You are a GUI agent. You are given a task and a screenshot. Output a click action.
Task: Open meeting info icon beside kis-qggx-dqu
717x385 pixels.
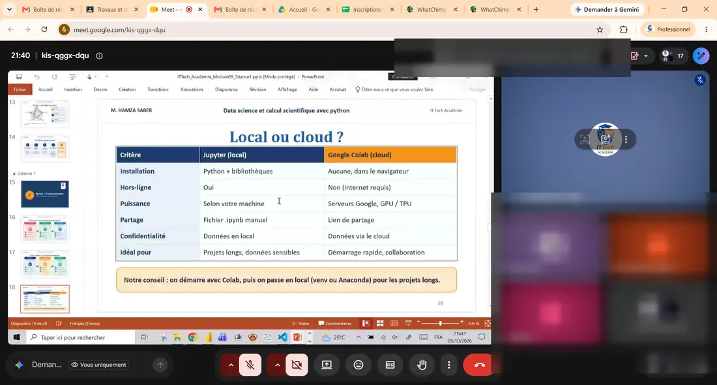click(99, 56)
